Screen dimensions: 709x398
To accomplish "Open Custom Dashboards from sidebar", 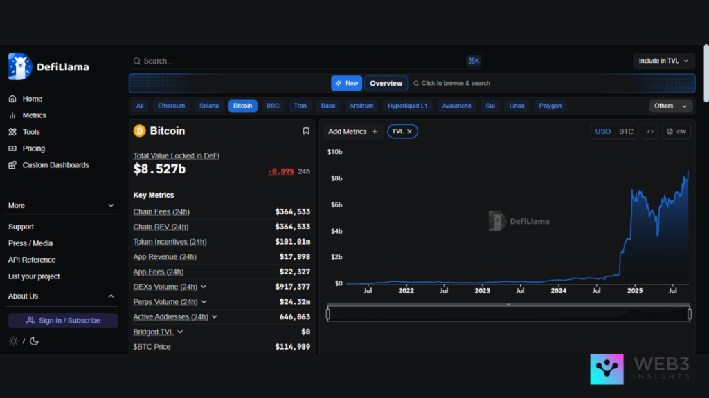I will (55, 165).
